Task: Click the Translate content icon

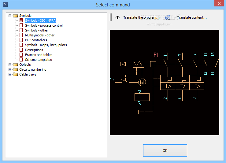Action: coord(168,17)
